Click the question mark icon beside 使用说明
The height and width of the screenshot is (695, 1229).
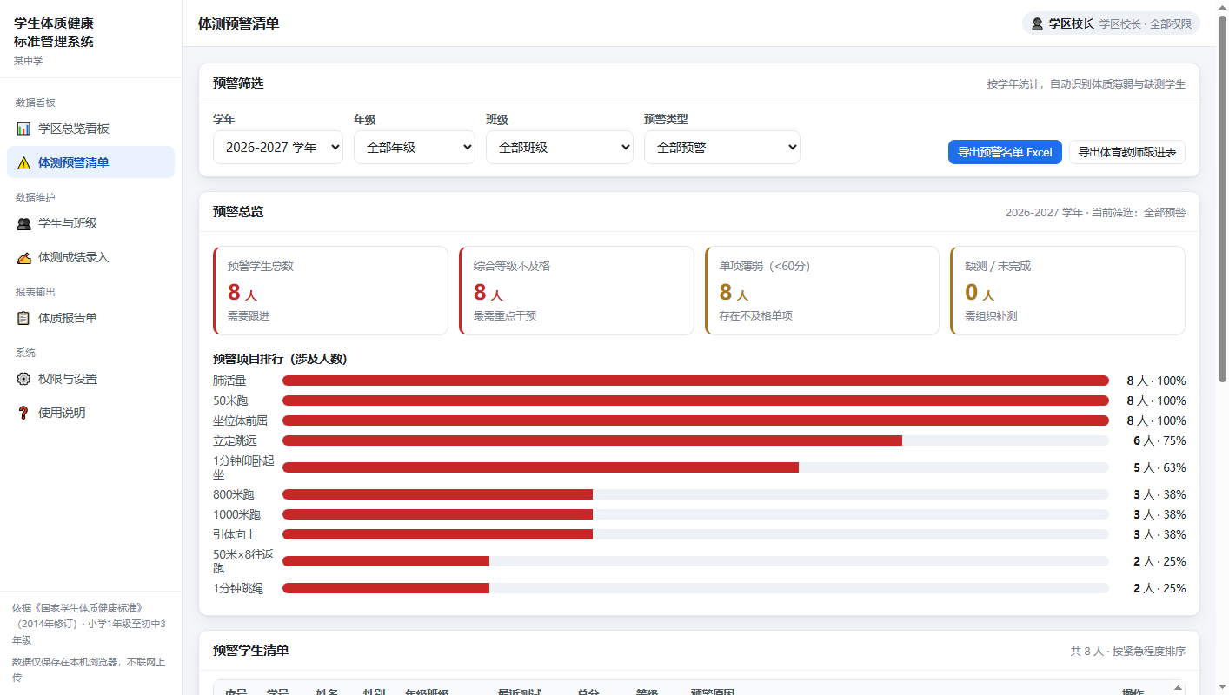[23, 413]
